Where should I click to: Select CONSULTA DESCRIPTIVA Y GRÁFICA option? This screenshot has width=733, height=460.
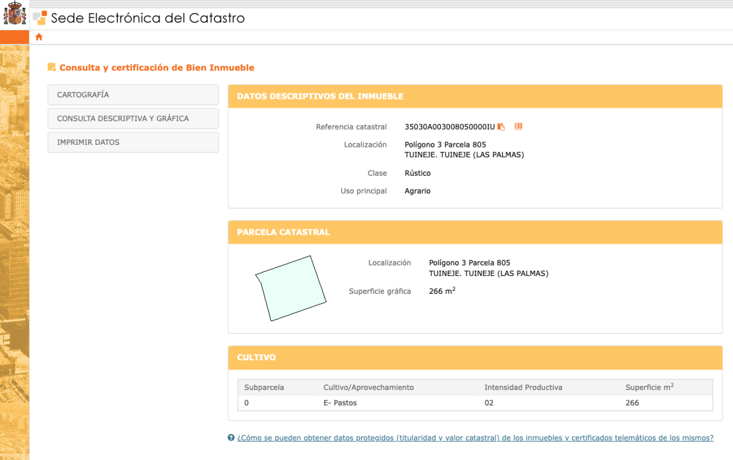tap(133, 119)
